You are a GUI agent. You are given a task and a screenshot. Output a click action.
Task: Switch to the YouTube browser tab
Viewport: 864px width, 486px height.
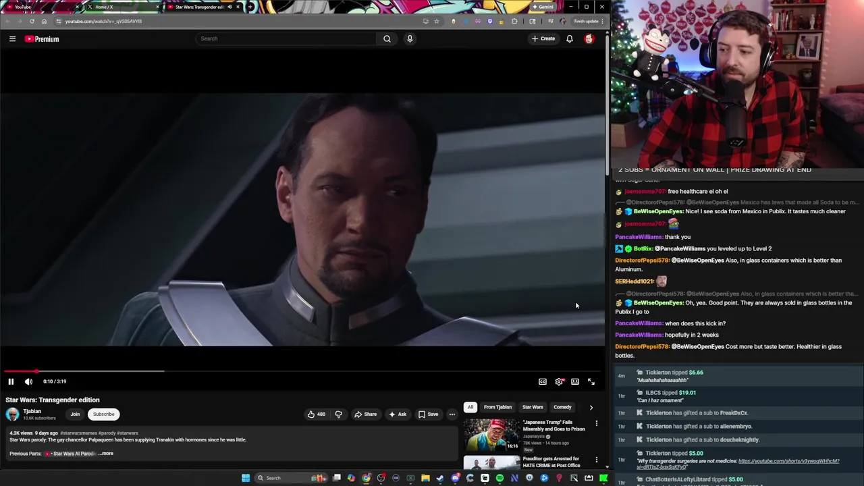click(x=40, y=7)
